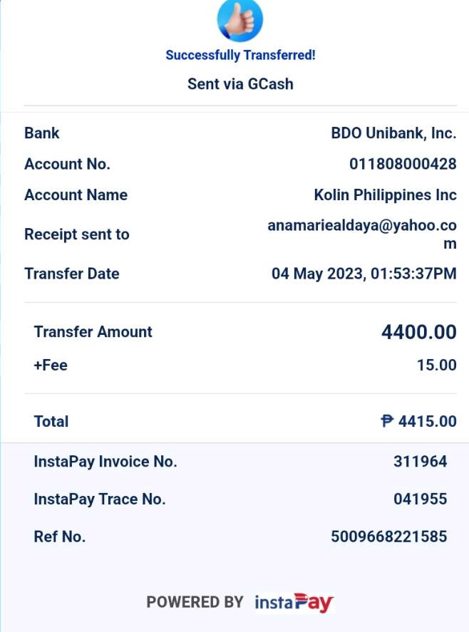Click the Transfer Amount label

(x=93, y=332)
